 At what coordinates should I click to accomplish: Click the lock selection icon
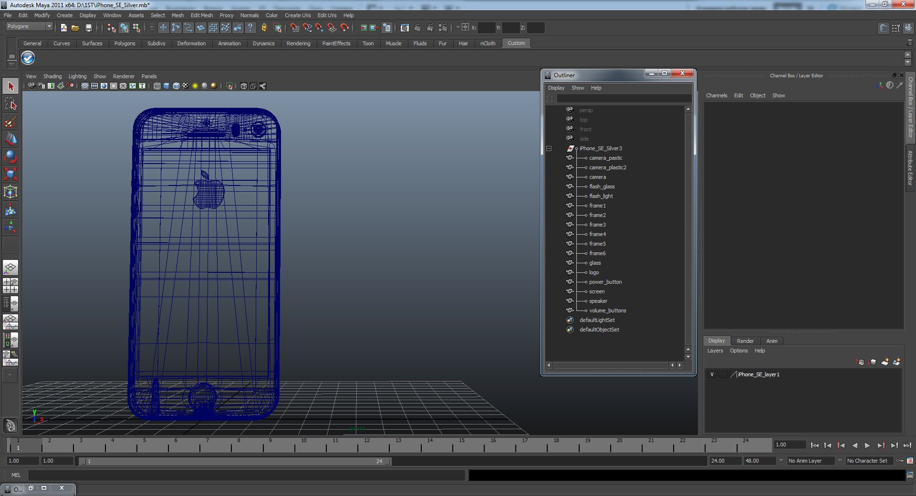tap(264, 28)
